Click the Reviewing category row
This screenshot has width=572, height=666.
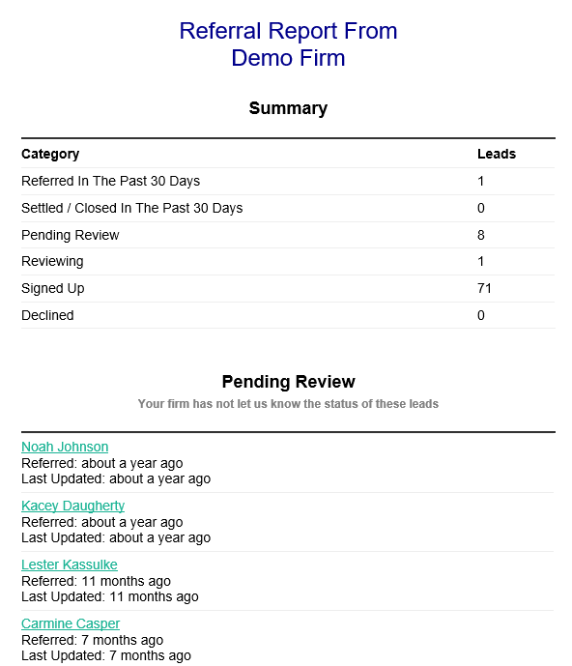[x=288, y=261]
